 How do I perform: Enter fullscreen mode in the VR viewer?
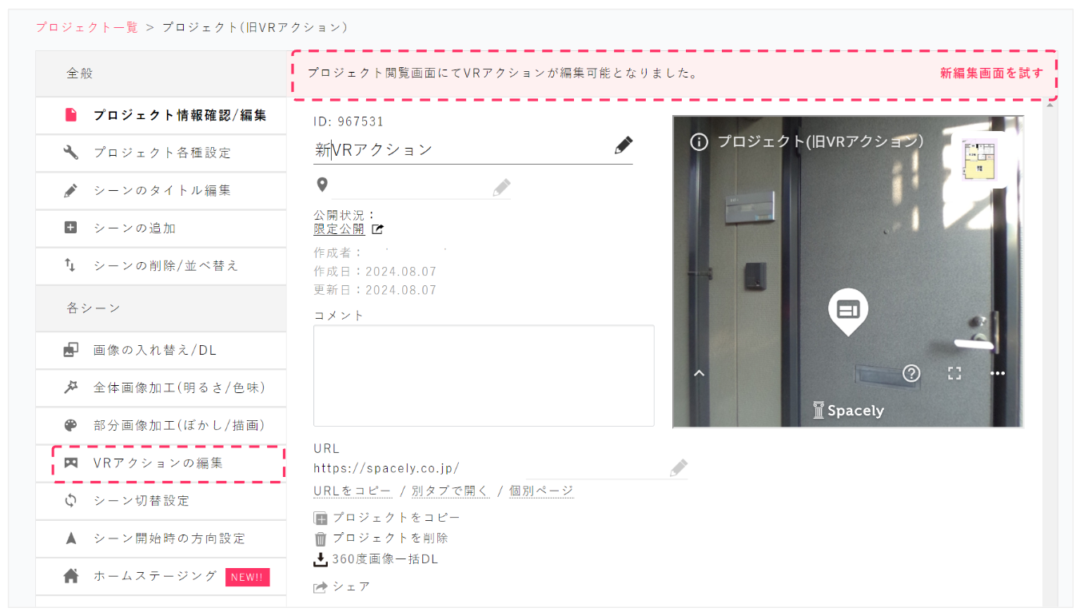click(x=954, y=373)
